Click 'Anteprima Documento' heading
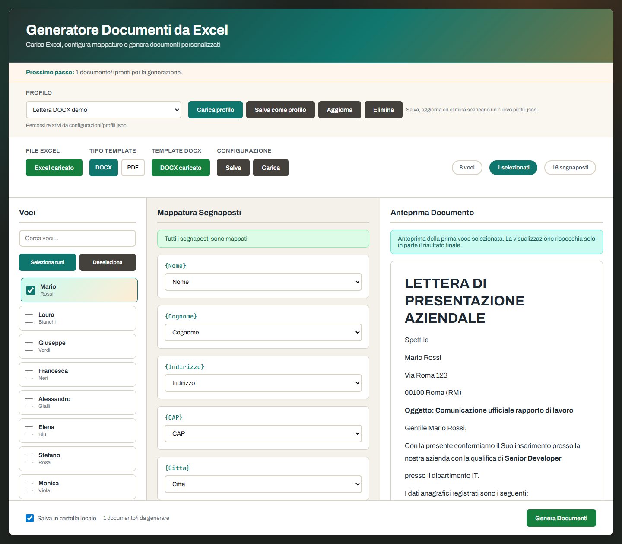This screenshot has width=622, height=544. 432,213
